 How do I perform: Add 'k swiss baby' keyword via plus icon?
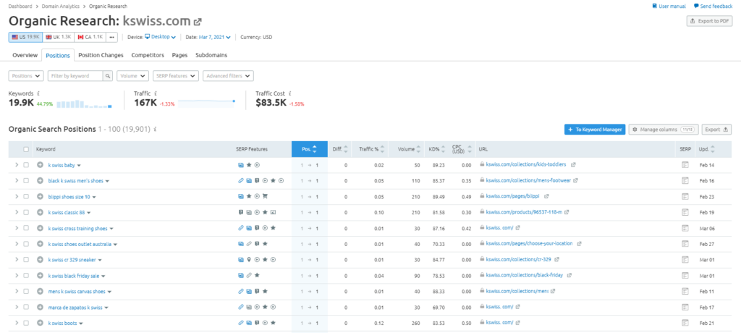click(x=41, y=165)
